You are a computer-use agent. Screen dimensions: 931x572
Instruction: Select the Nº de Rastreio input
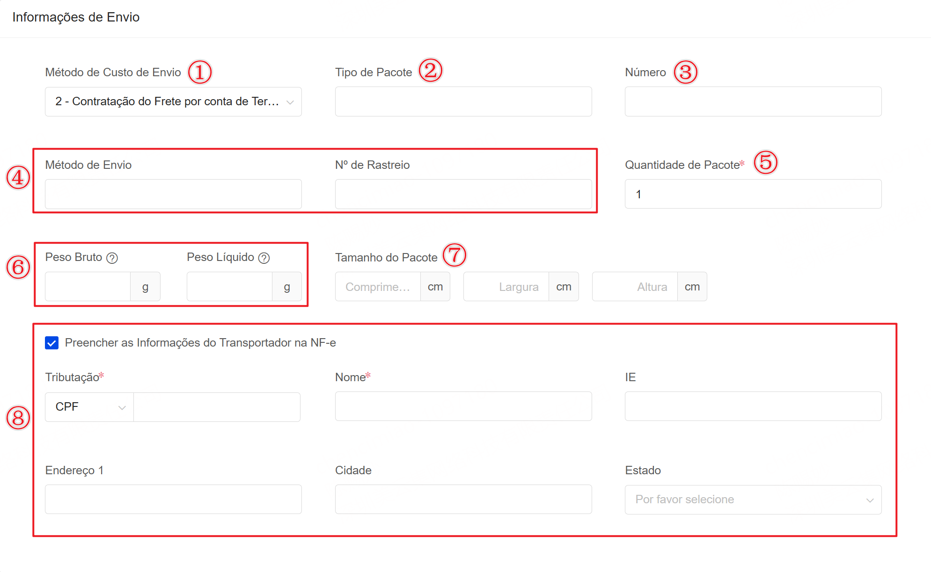pyautogui.click(x=463, y=194)
